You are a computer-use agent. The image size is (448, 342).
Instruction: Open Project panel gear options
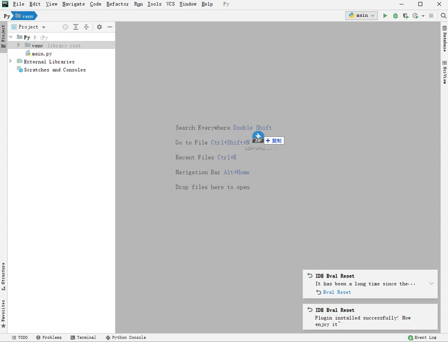(x=99, y=27)
